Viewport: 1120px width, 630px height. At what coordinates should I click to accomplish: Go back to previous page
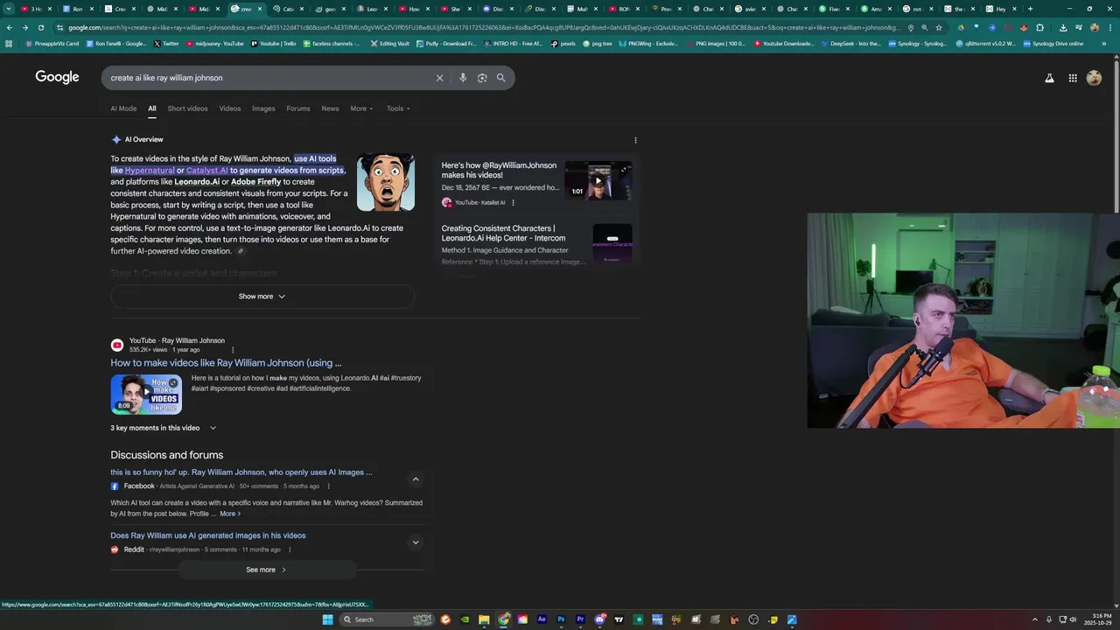point(10,27)
